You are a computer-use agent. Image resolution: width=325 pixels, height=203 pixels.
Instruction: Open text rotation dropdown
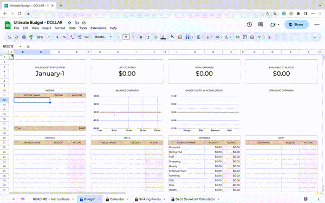pyautogui.click(x=228, y=37)
